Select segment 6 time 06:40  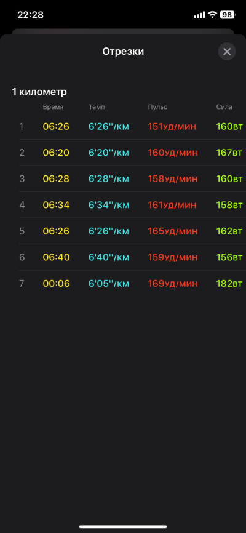tap(56, 257)
